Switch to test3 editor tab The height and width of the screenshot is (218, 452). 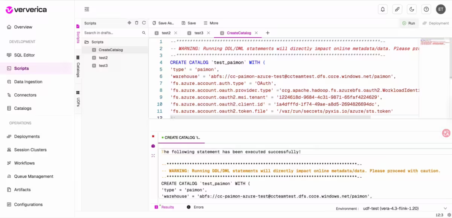tap(199, 33)
